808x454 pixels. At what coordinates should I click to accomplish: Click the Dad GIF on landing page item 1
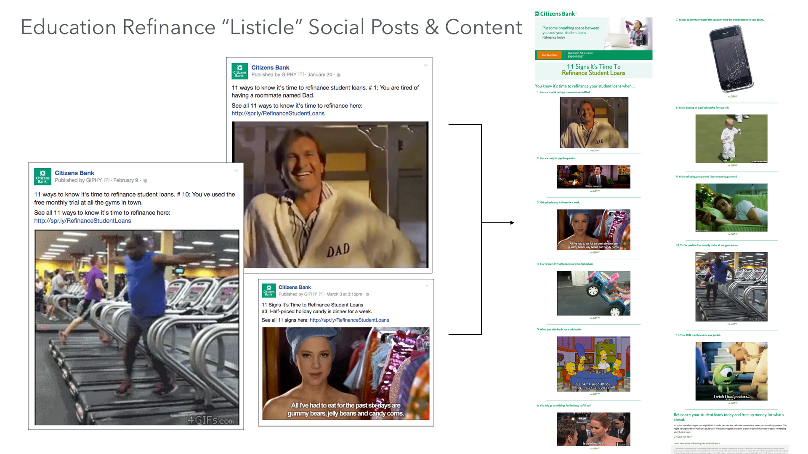(594, 122)
